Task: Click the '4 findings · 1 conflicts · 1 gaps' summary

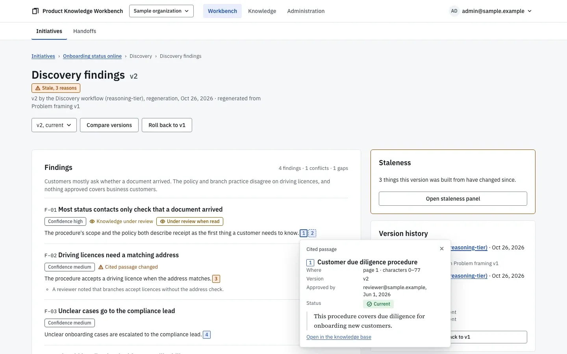Action: tap(313, 168)
